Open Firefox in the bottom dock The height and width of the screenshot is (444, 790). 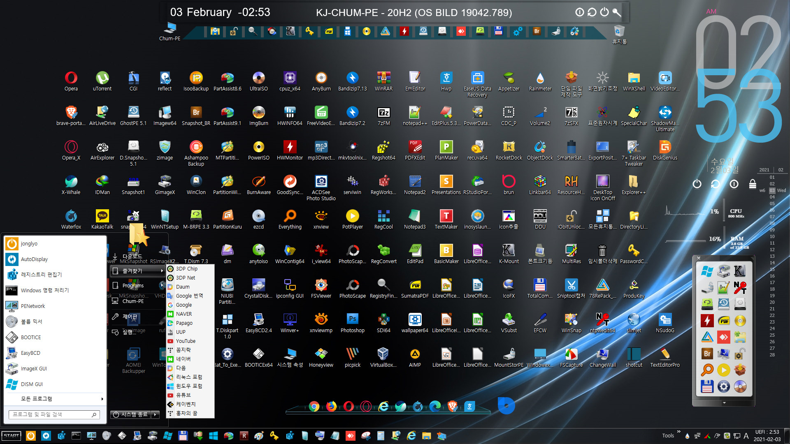331,407
